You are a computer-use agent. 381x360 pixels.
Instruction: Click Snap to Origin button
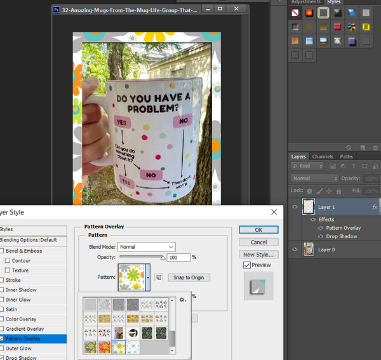coord(189,277)
